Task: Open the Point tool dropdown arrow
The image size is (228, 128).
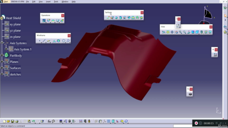Action: [x=41, y=43]
